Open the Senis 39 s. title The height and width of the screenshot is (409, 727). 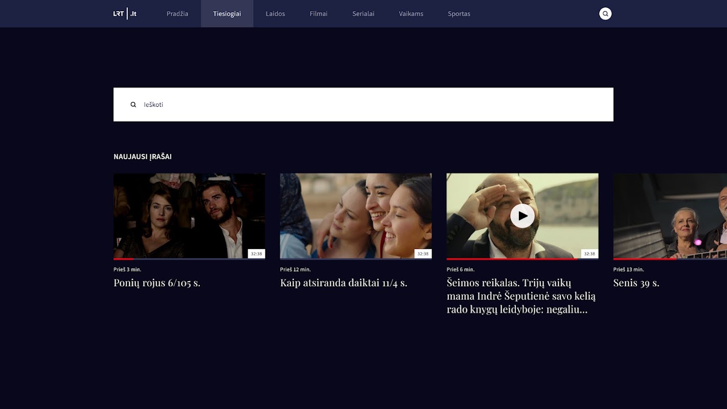(x=637, y=283)
